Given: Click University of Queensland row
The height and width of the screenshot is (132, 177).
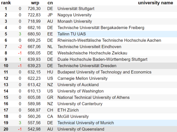Looking at the screenshot, I should [x=88, y=129].
